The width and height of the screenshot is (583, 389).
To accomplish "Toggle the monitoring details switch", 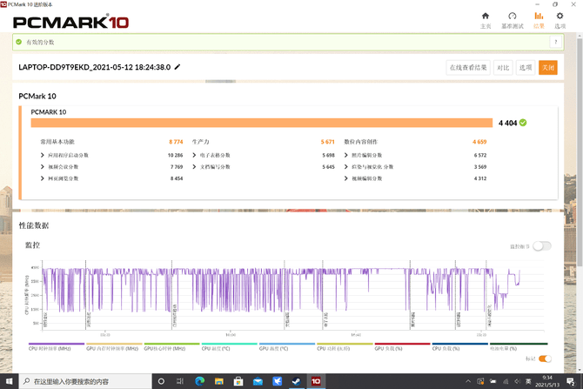I will [x=542, y=245].
